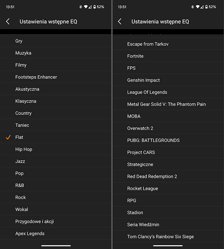224x249 pixels.
Task: Choose Seria Wiedźmin preset
Action: [168, 225]
